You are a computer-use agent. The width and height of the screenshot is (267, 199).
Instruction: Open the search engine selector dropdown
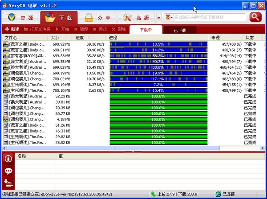click(x=169, y=17)
